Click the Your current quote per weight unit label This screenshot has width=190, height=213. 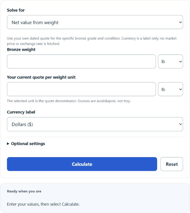pyautogui.click(x=41, y=77)
